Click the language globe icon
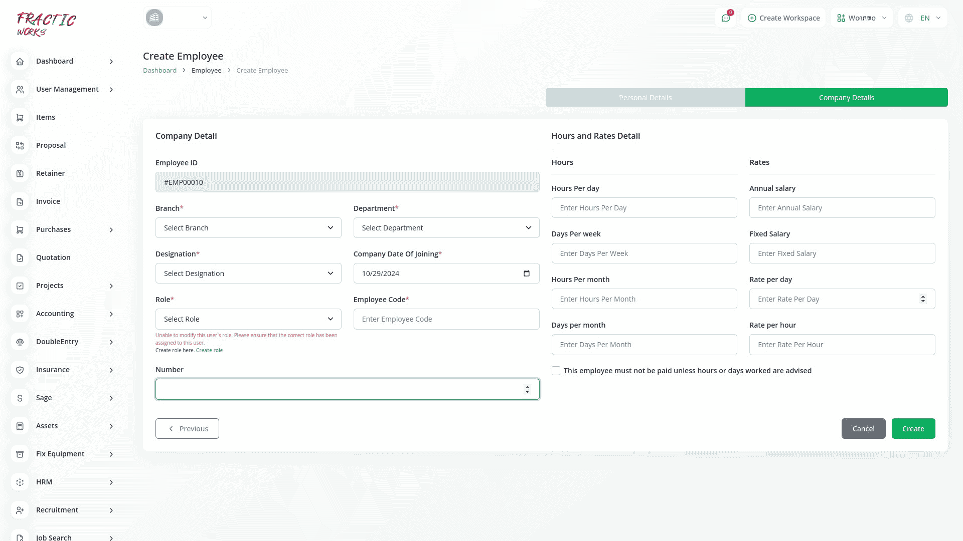Image resolution: width=963 pixels, height=541 pixels. [x=909, y=18]
